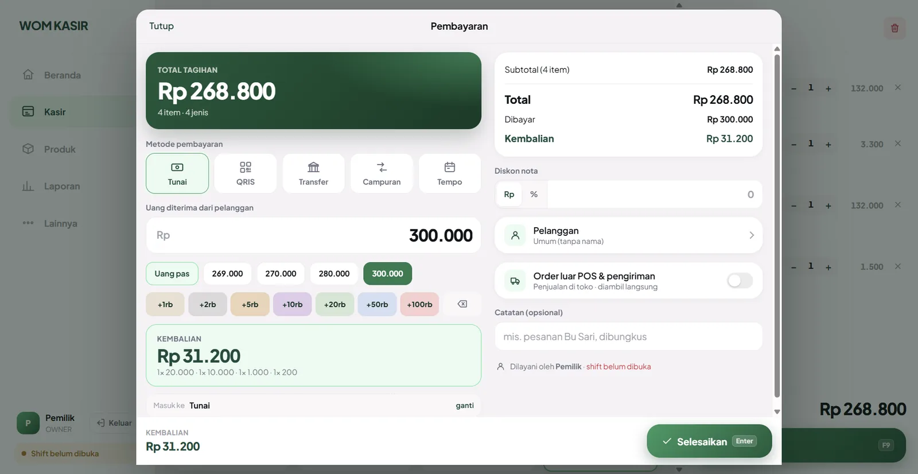Switch discount type to percent
918x474 pixels.
(x=534, y=195)
